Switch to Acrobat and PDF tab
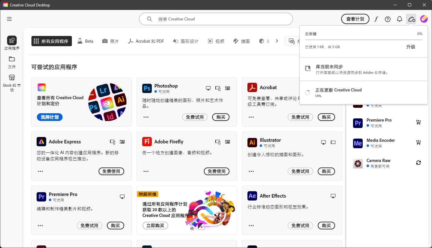Screen dimensions: 432x248 [x=146, y=41]
